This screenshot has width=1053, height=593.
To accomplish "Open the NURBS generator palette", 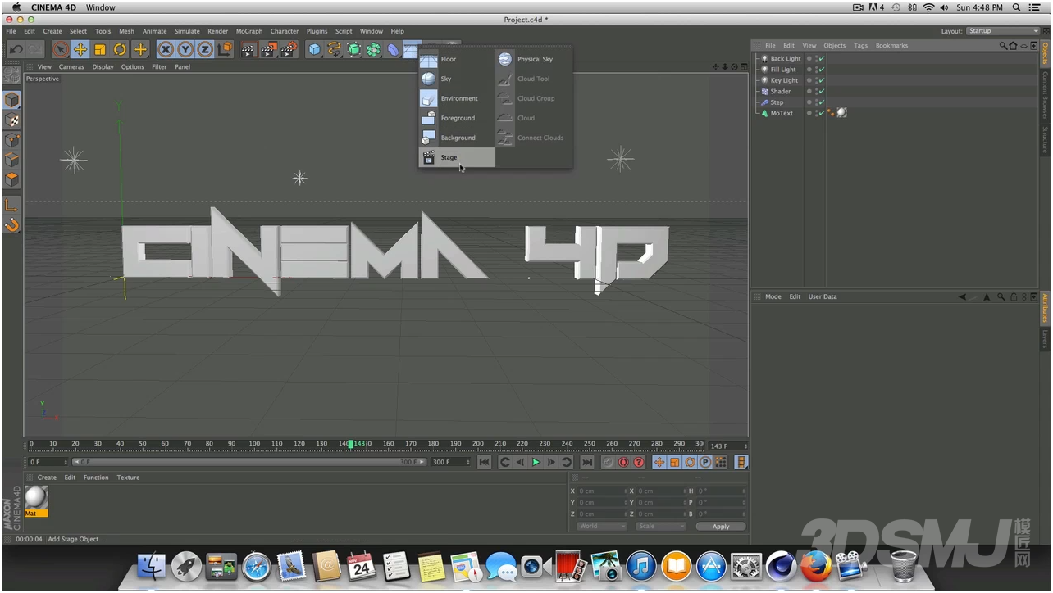I will click(354, 49).
